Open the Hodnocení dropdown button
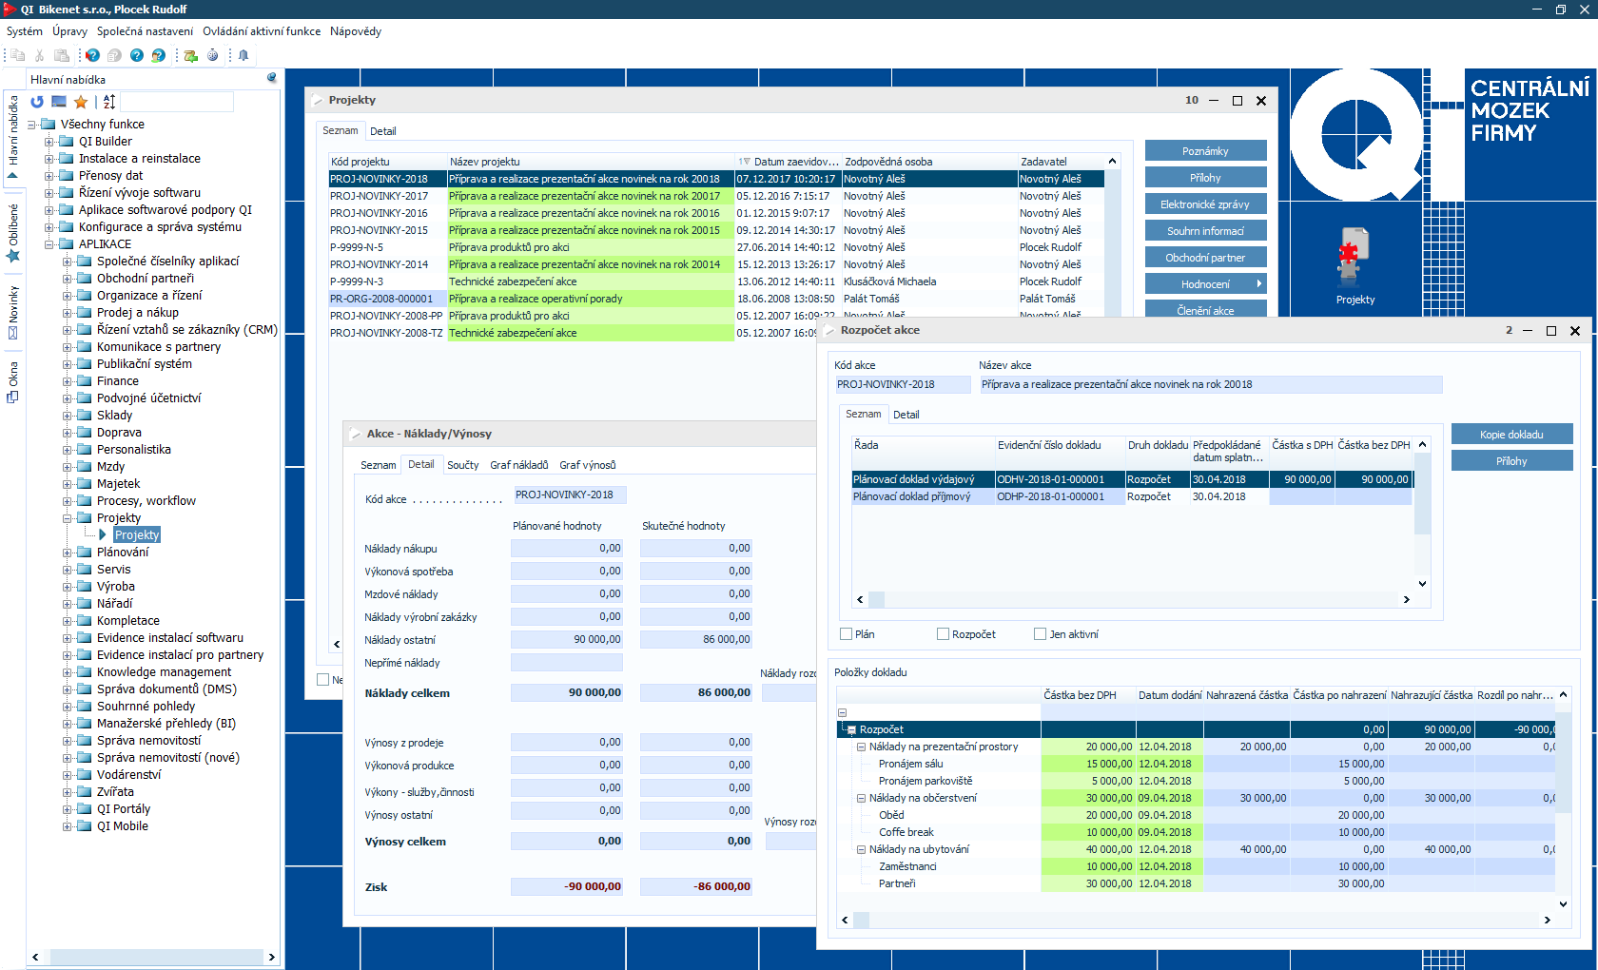Image resolution: width=1598 pixels, height=970 pixels. pyautogui.click(x=1205, y=284)
